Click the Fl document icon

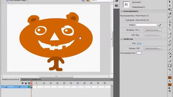pyautogui.click(x=126, y=5)
